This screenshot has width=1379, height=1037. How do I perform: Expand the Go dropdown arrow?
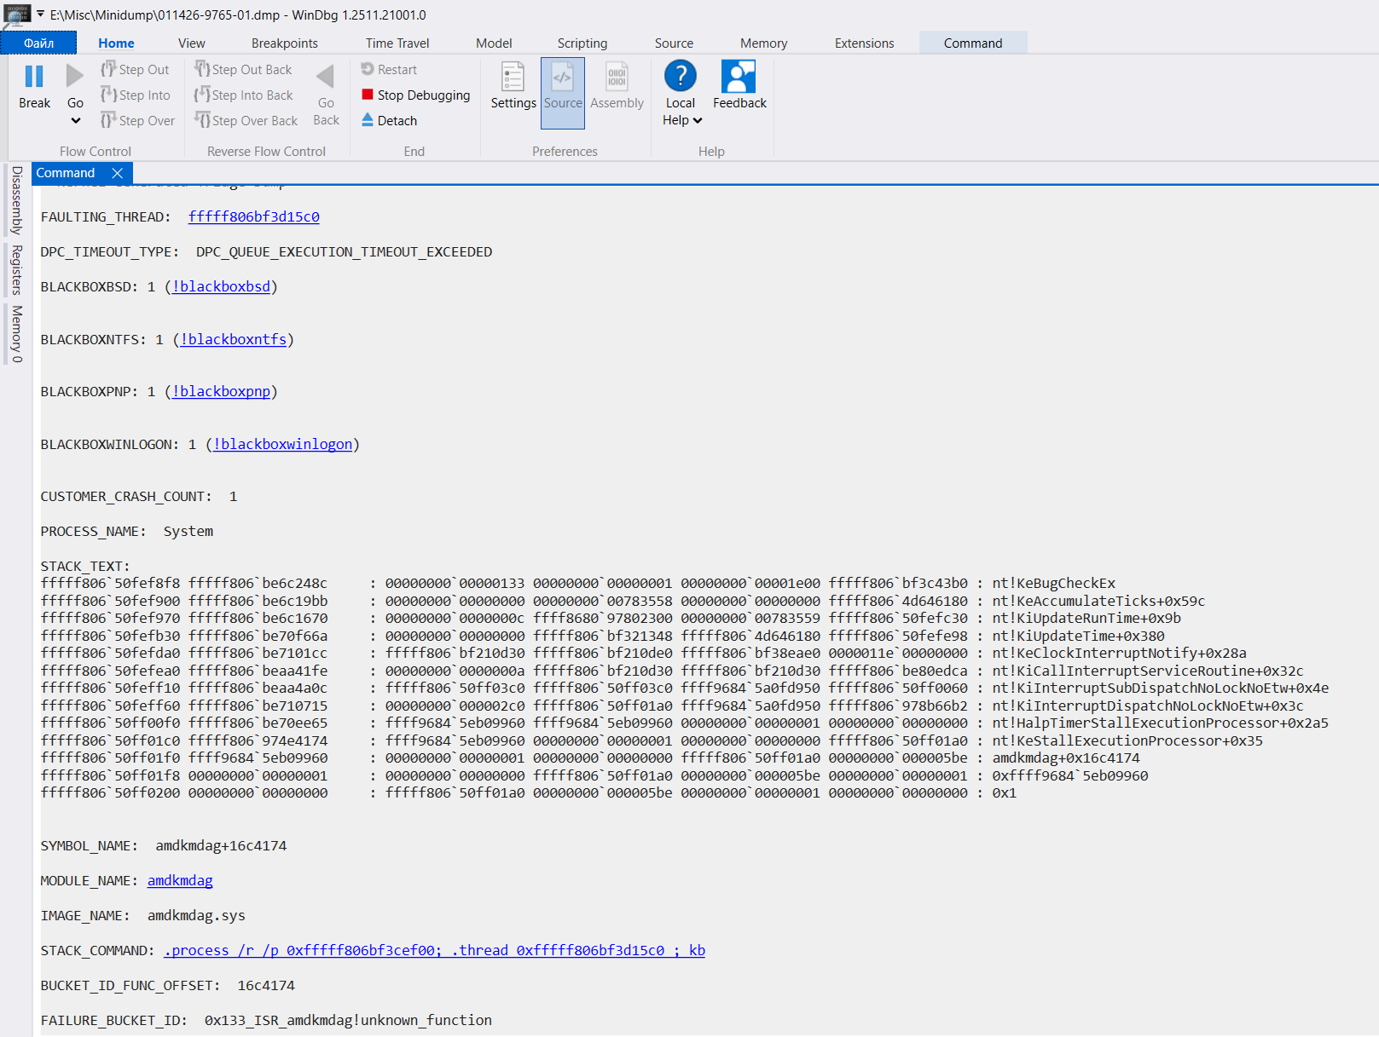76,121
